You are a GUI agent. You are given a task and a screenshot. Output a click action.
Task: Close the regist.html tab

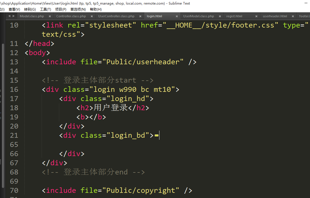(256, 16)
